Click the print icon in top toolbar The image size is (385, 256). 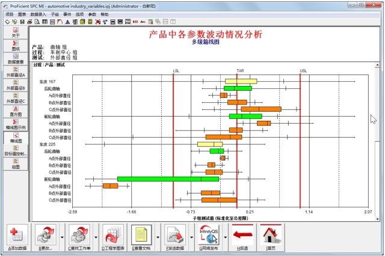[x=29, y=22]
